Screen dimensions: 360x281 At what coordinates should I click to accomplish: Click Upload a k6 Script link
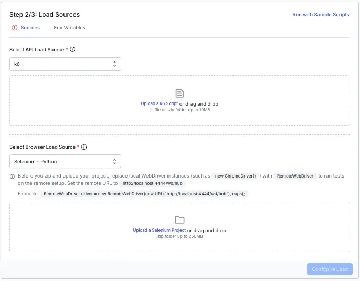tap(160, 103)
